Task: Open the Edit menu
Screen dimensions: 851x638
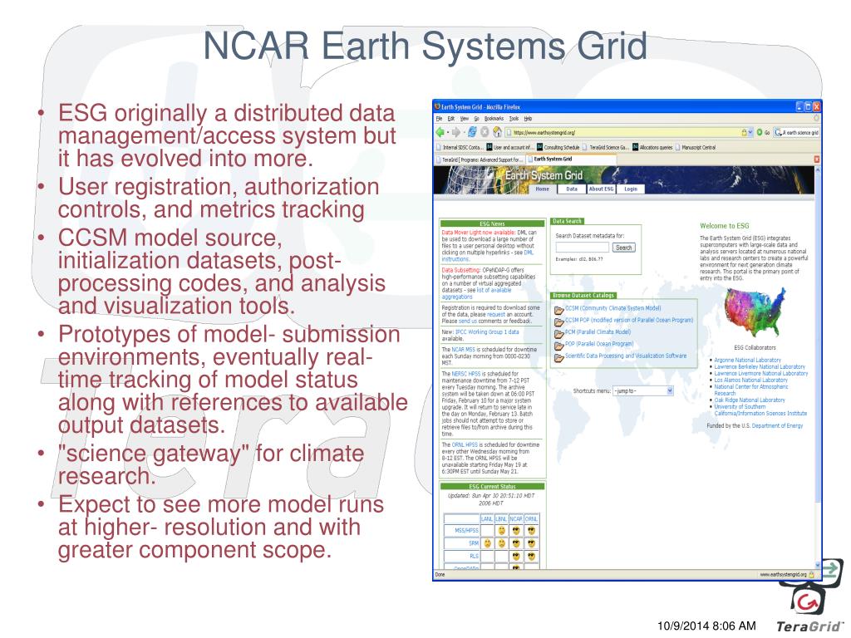Action: click(x=451, y=118)
